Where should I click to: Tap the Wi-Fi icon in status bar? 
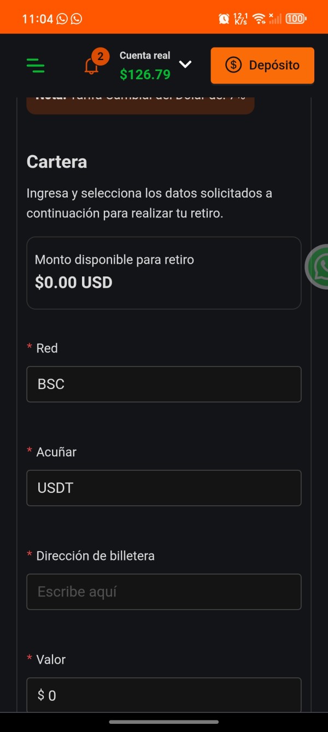pyautogui.click(x=260, y=19)
